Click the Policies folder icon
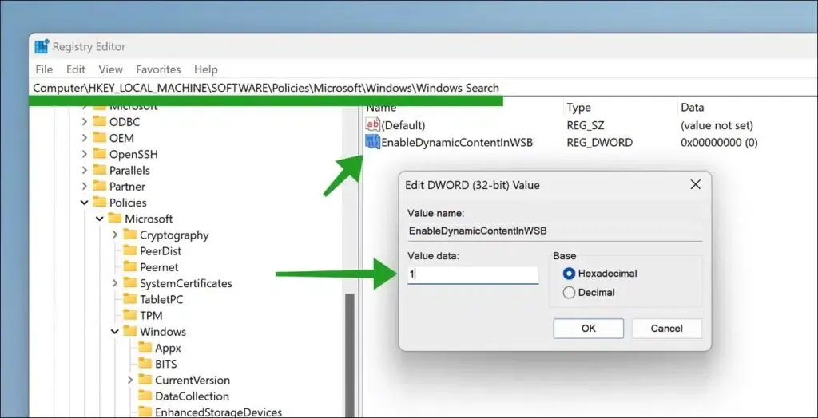818x418 pixels. (99, 203)
